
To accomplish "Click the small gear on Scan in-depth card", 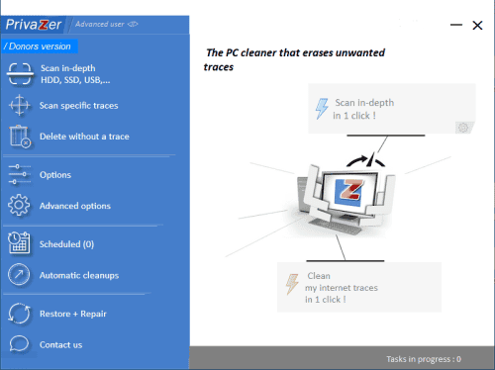I will tap(463, 128).
